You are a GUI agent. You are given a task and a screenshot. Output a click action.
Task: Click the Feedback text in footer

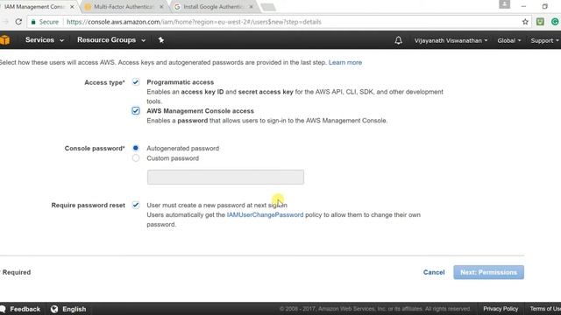click(x=25, y=309)
